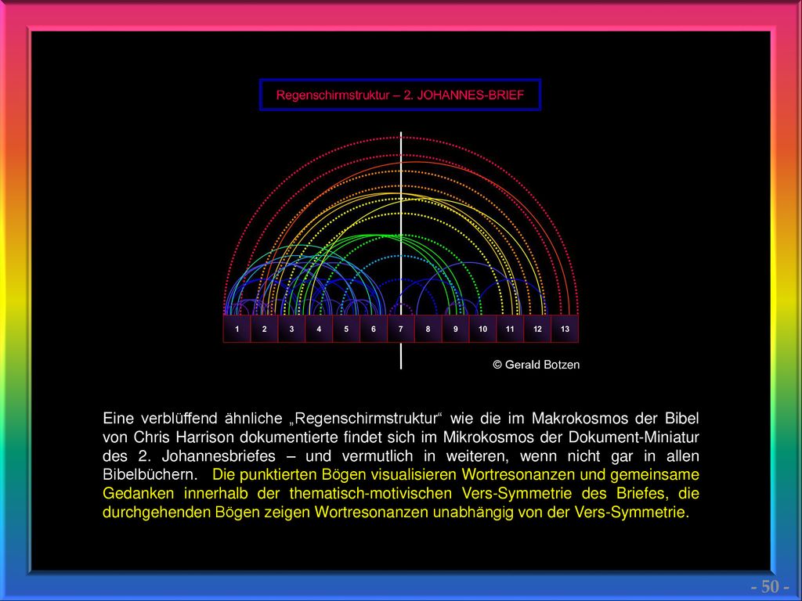802x601 pixels.
Task: Select verse box number 9
Action: pos(456,329)
